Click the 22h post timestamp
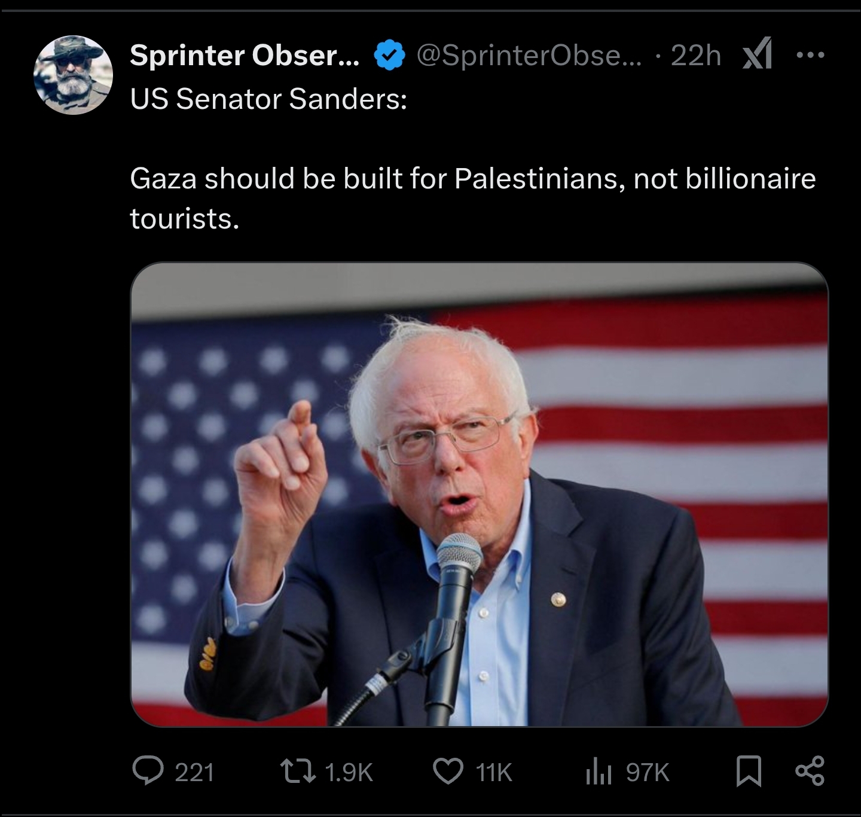This screenshot has width=861, height=817. coord(695,56)
